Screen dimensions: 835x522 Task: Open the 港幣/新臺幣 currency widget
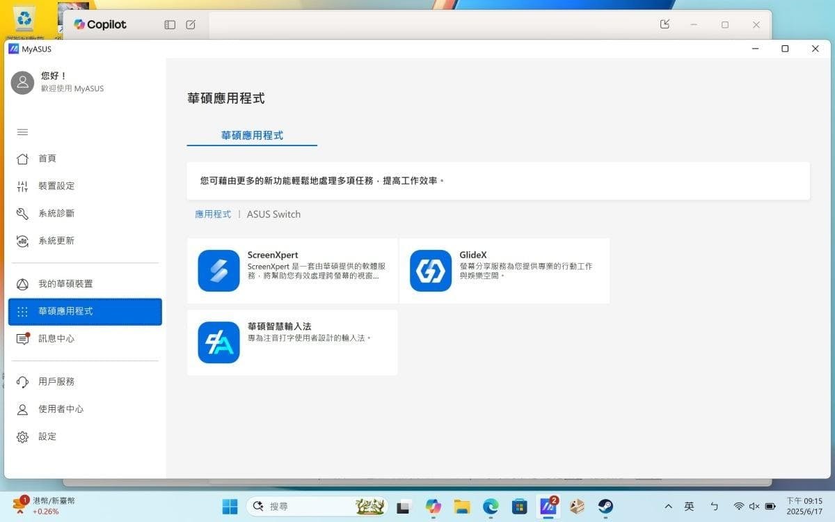(x=44, y=506)
